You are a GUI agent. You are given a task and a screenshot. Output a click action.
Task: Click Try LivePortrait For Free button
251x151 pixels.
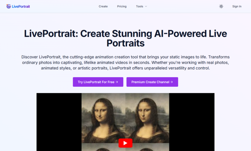[x=98, y=82]
